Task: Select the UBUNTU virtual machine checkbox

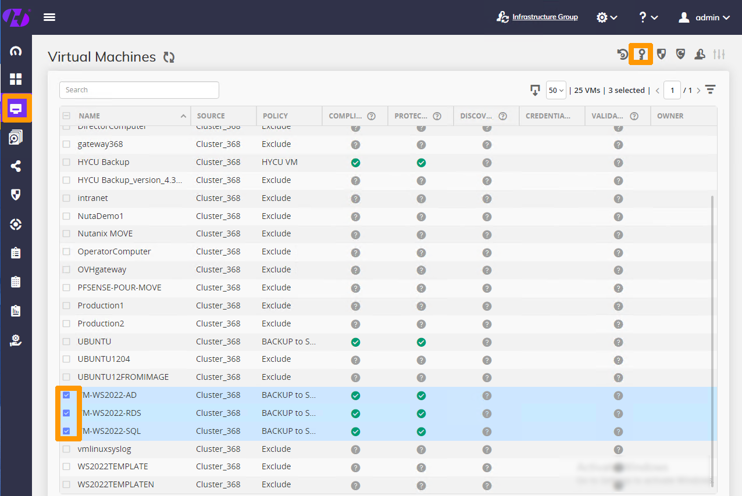Action: pos(66,342)
